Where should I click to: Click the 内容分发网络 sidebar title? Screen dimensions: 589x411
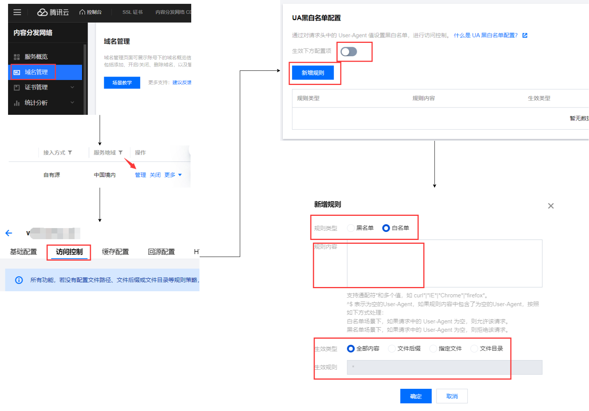click(33, 33)
